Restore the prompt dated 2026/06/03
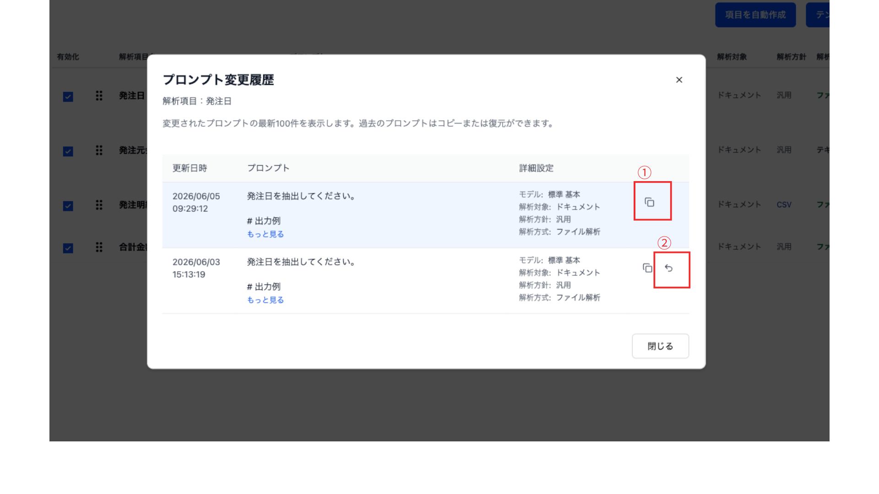Screen dimensions: 879x494 point(669,268)
